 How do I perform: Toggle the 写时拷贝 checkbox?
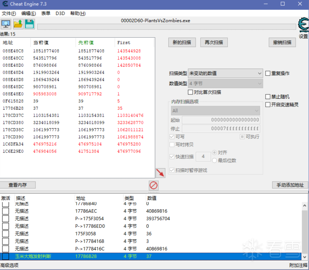tap(172, 145)
